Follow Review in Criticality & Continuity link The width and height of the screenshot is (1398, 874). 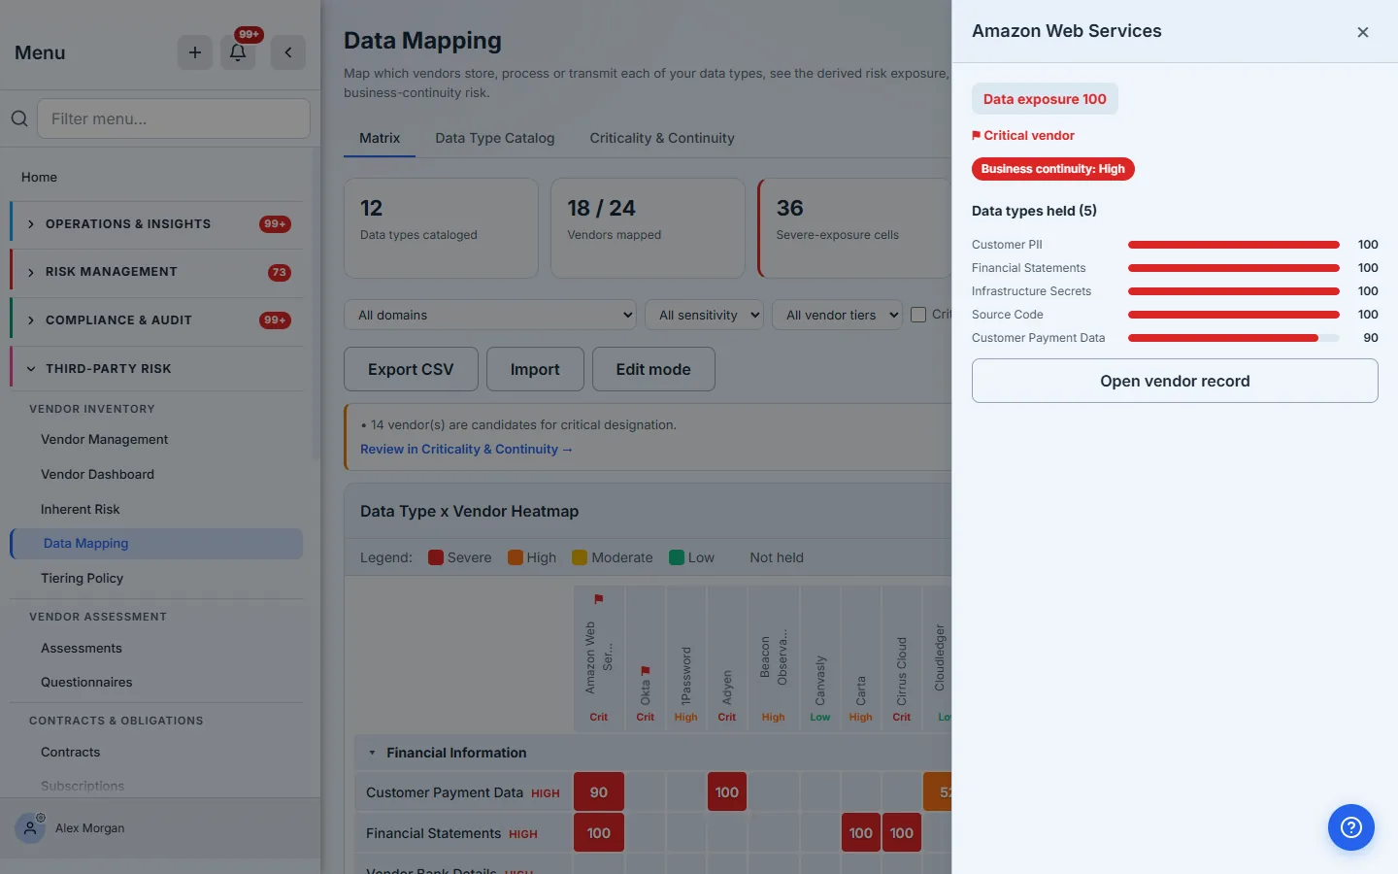466,450
